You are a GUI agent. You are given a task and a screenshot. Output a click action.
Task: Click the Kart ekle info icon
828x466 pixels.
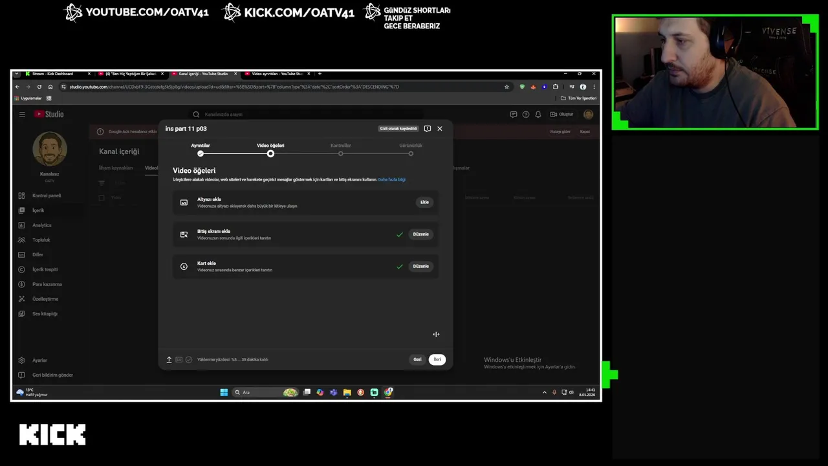[184, 267]
